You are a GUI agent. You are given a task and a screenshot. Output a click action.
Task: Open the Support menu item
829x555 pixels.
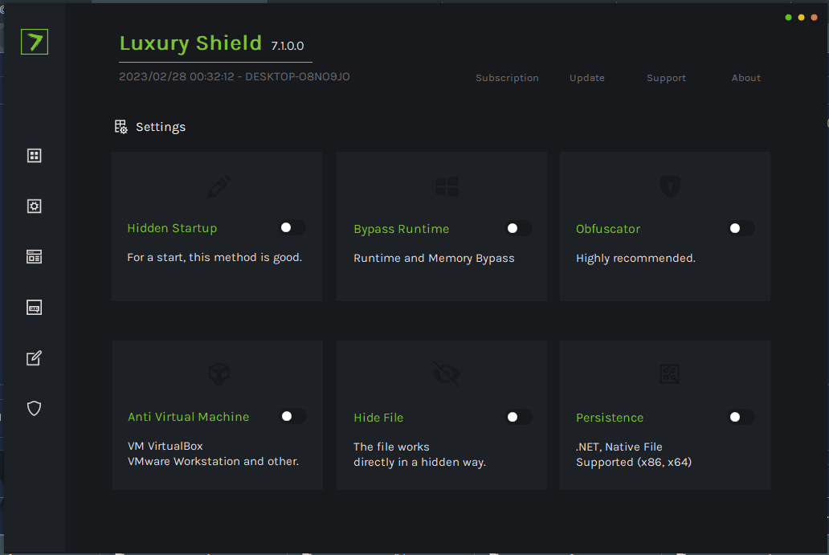pos(666,78)
